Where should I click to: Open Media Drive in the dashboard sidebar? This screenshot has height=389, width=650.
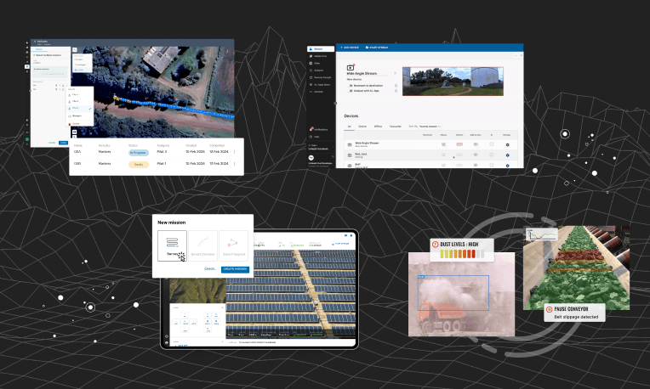click(320, 56)
